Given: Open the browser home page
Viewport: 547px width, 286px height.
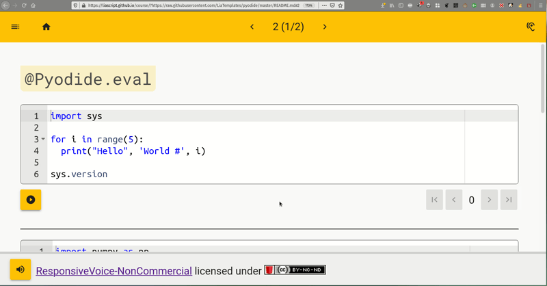Looking at the screenshot, I should tap(33, 5).
